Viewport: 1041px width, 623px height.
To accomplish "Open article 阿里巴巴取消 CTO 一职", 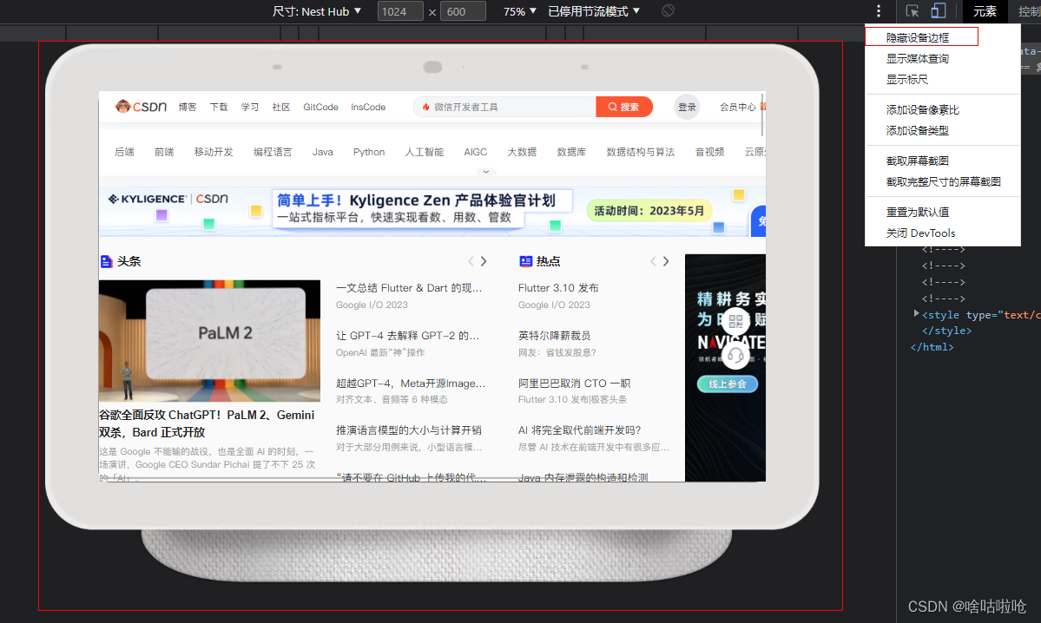I will tap(574, 384).
